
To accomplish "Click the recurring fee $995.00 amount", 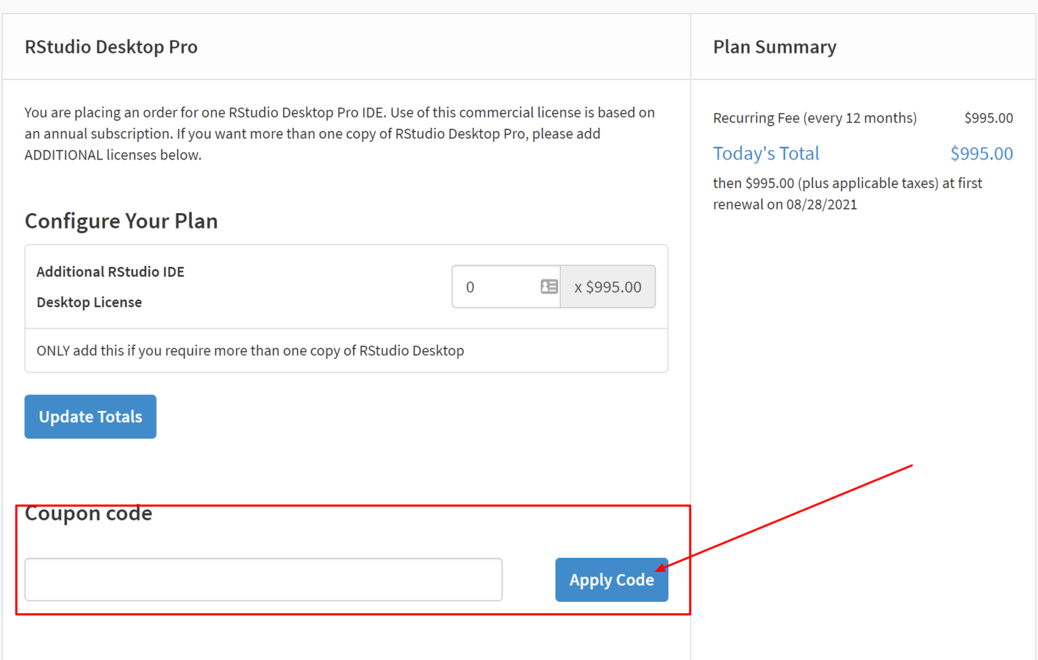I will tap(988, 118).
